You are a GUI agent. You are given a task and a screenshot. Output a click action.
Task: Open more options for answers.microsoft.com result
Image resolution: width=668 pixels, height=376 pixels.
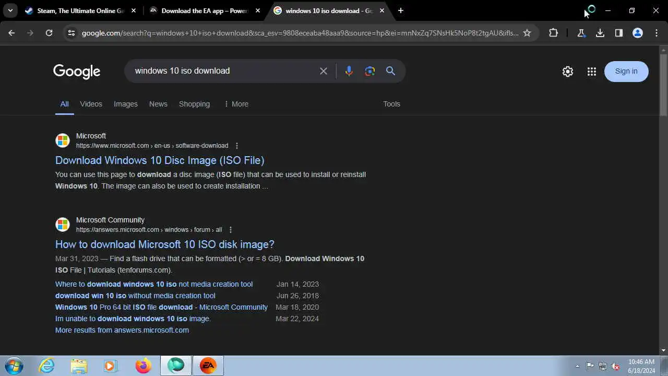pyautogui.click(x=231, y=230)
